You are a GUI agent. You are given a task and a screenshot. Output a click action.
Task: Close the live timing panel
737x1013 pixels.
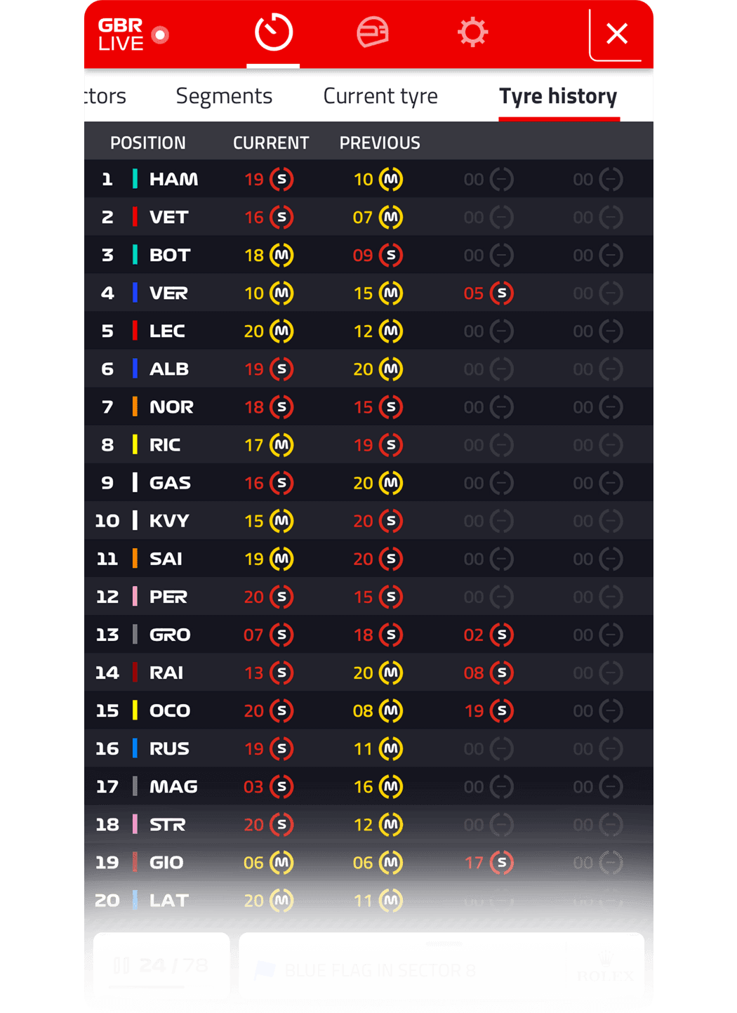(617, 34)
